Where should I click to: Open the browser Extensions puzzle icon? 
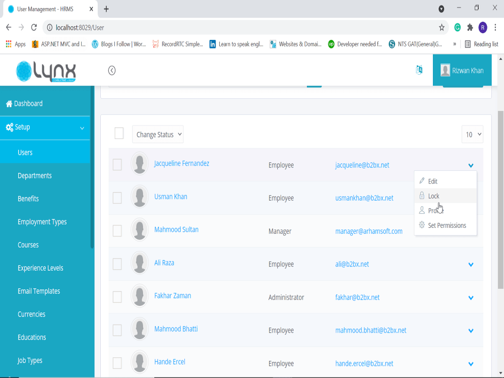(x=470, y=28)
